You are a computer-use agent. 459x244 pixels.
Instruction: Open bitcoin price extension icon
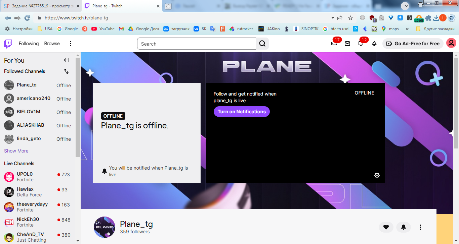click(x=419, y=18)
